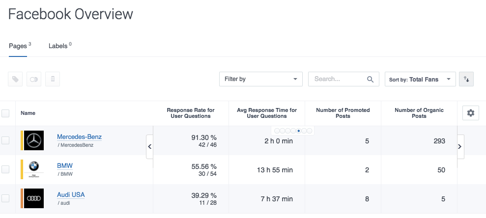The height and width of the screenshot is (218, 486).
Task: Click Avg Response Time for User Questions header
Action: 267,113
